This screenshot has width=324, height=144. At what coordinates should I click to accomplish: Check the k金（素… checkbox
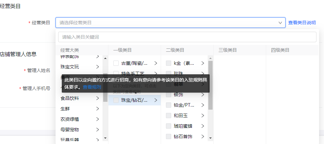tap(169, 63)
